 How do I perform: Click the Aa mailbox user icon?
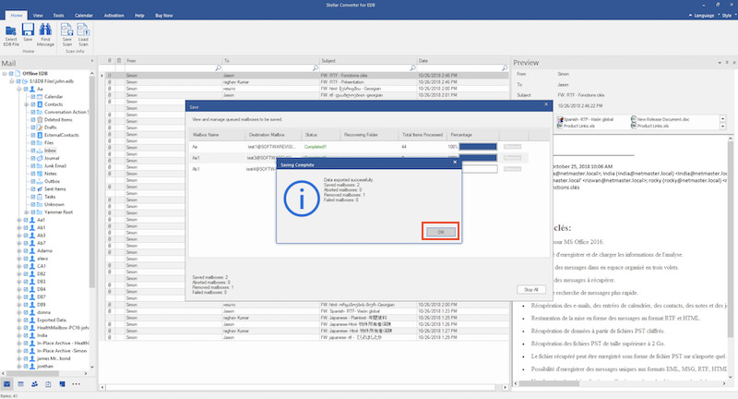tap(32, 89)
